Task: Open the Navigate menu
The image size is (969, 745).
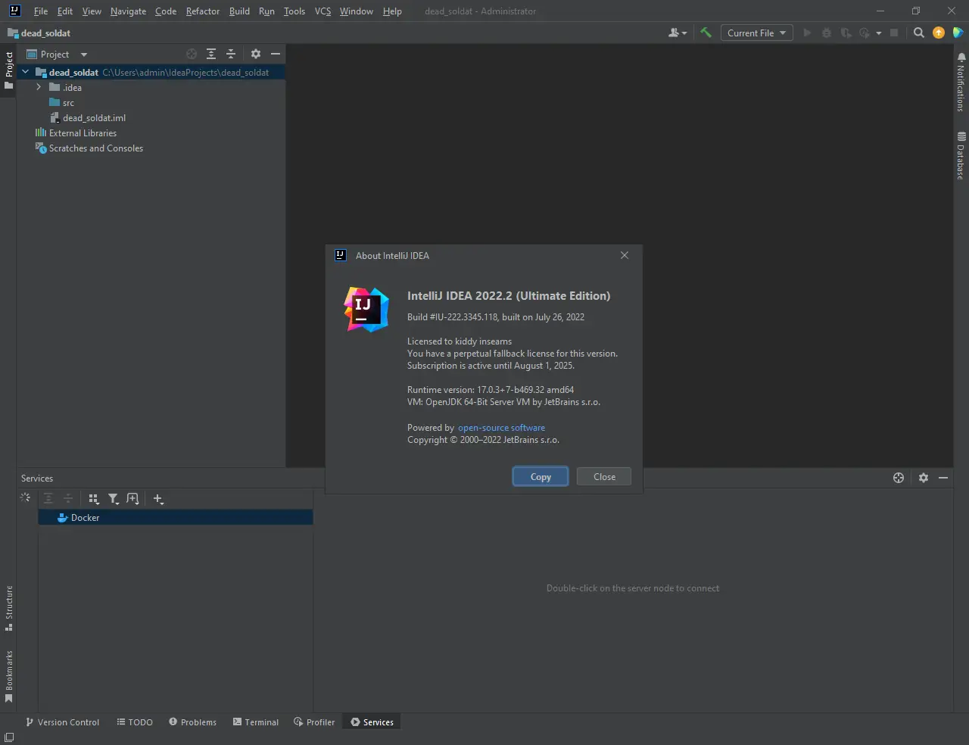Action: [x=128, y=11]
